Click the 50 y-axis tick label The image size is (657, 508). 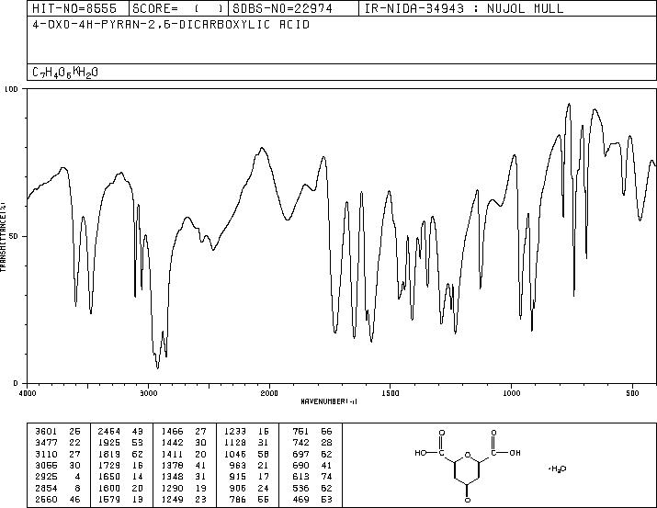click(15, 236)
